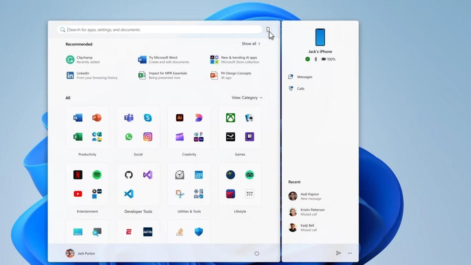Expand the more apps cluster in Productivity
This screenshot has width=471, height=265.
click(x=97, y=137)
